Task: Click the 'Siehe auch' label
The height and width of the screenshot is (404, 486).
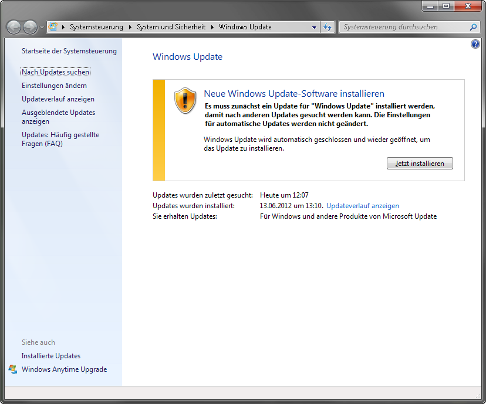Action: point(38,342)
